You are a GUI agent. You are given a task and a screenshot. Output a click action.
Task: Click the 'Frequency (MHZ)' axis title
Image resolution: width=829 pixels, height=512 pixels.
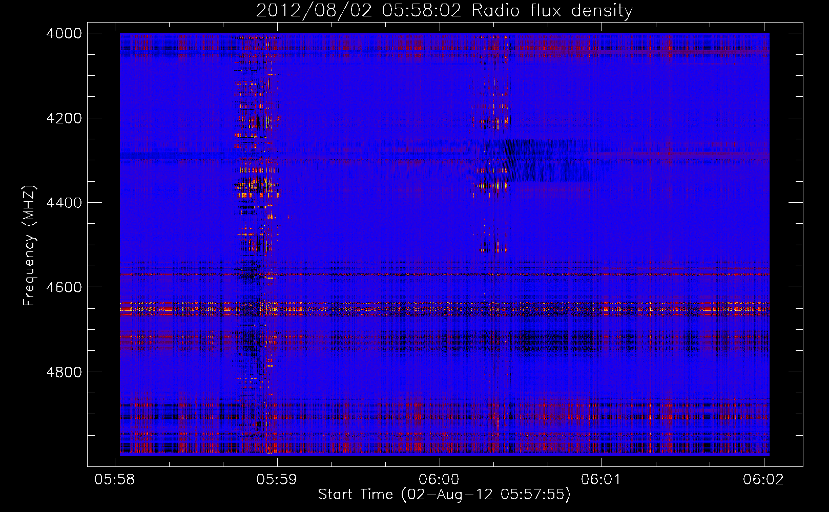30,246
